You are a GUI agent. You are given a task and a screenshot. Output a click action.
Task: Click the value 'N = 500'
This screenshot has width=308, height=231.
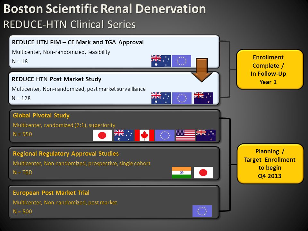(x=22, y=211)
